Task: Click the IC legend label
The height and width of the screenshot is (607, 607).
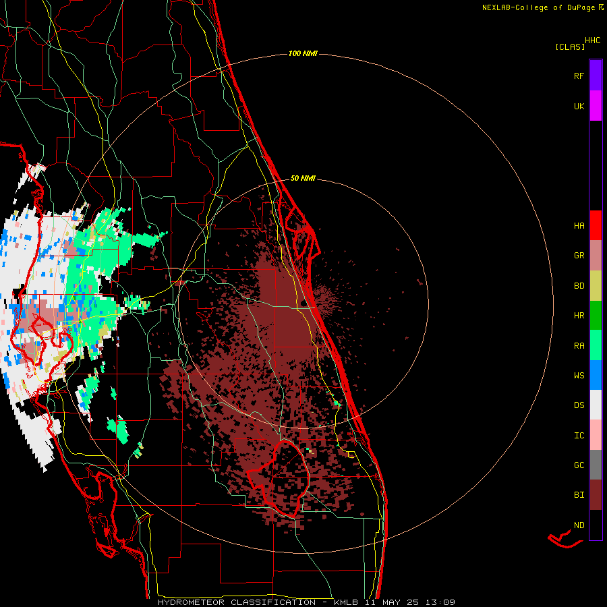Action: coord(579,435)
